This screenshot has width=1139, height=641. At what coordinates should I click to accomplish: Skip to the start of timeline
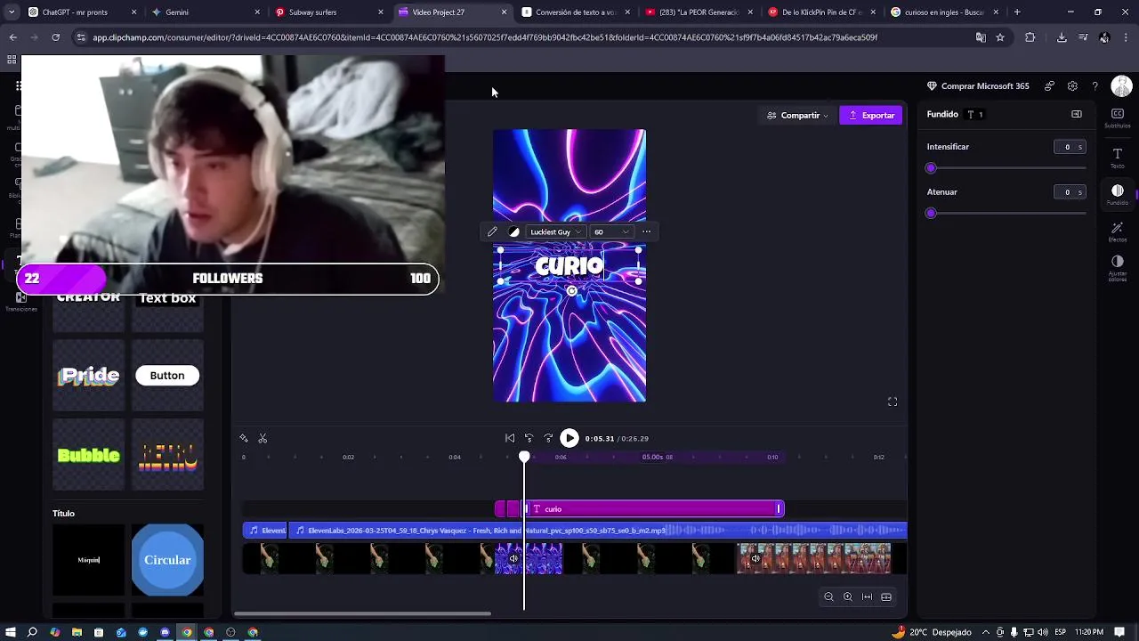tap(510, 438)
